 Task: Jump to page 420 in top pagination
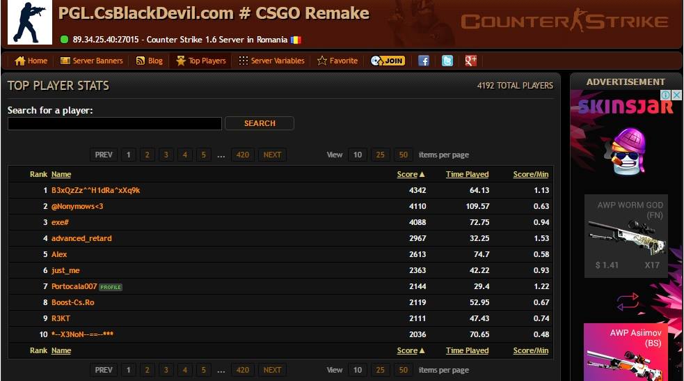pyautogui.click(x=243, y=155)
